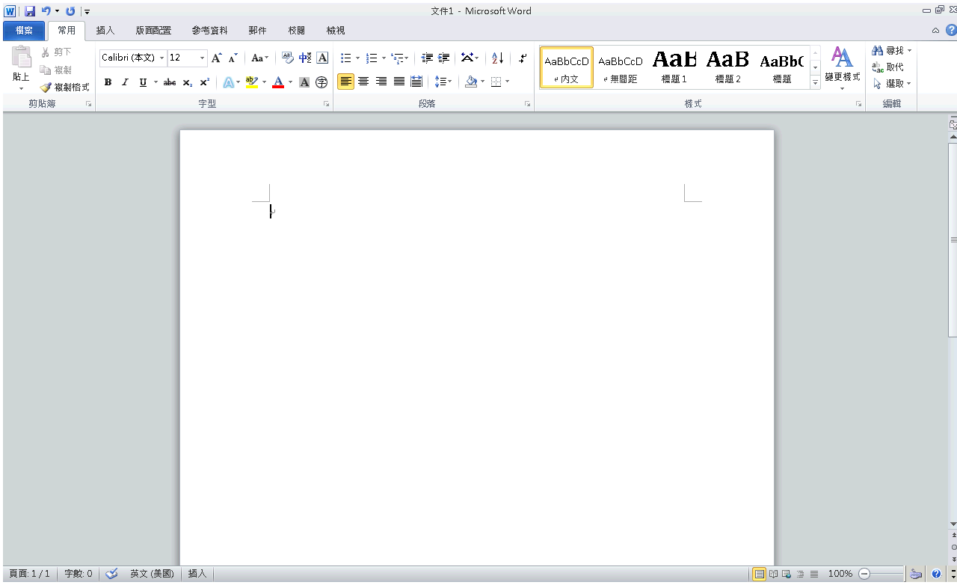Grow font size with the large A icon
Viewport: 957px width, 585px height.
216,58
